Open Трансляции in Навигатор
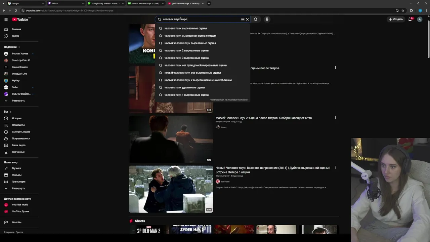 click(x=19, y=182)
